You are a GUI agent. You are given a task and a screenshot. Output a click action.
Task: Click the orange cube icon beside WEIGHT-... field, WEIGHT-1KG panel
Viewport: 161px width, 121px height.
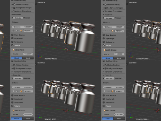21,31
